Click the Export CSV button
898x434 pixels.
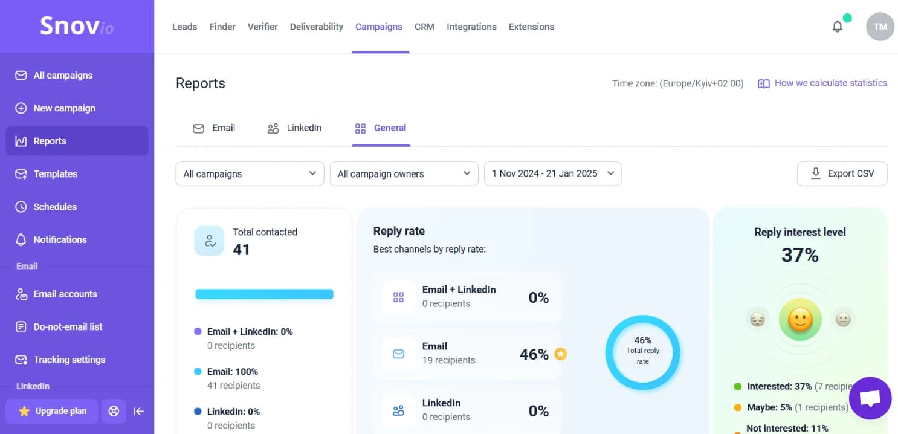coord(842,173)
